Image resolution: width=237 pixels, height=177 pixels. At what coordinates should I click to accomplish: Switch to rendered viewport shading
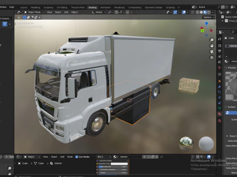tap(209, 12)
